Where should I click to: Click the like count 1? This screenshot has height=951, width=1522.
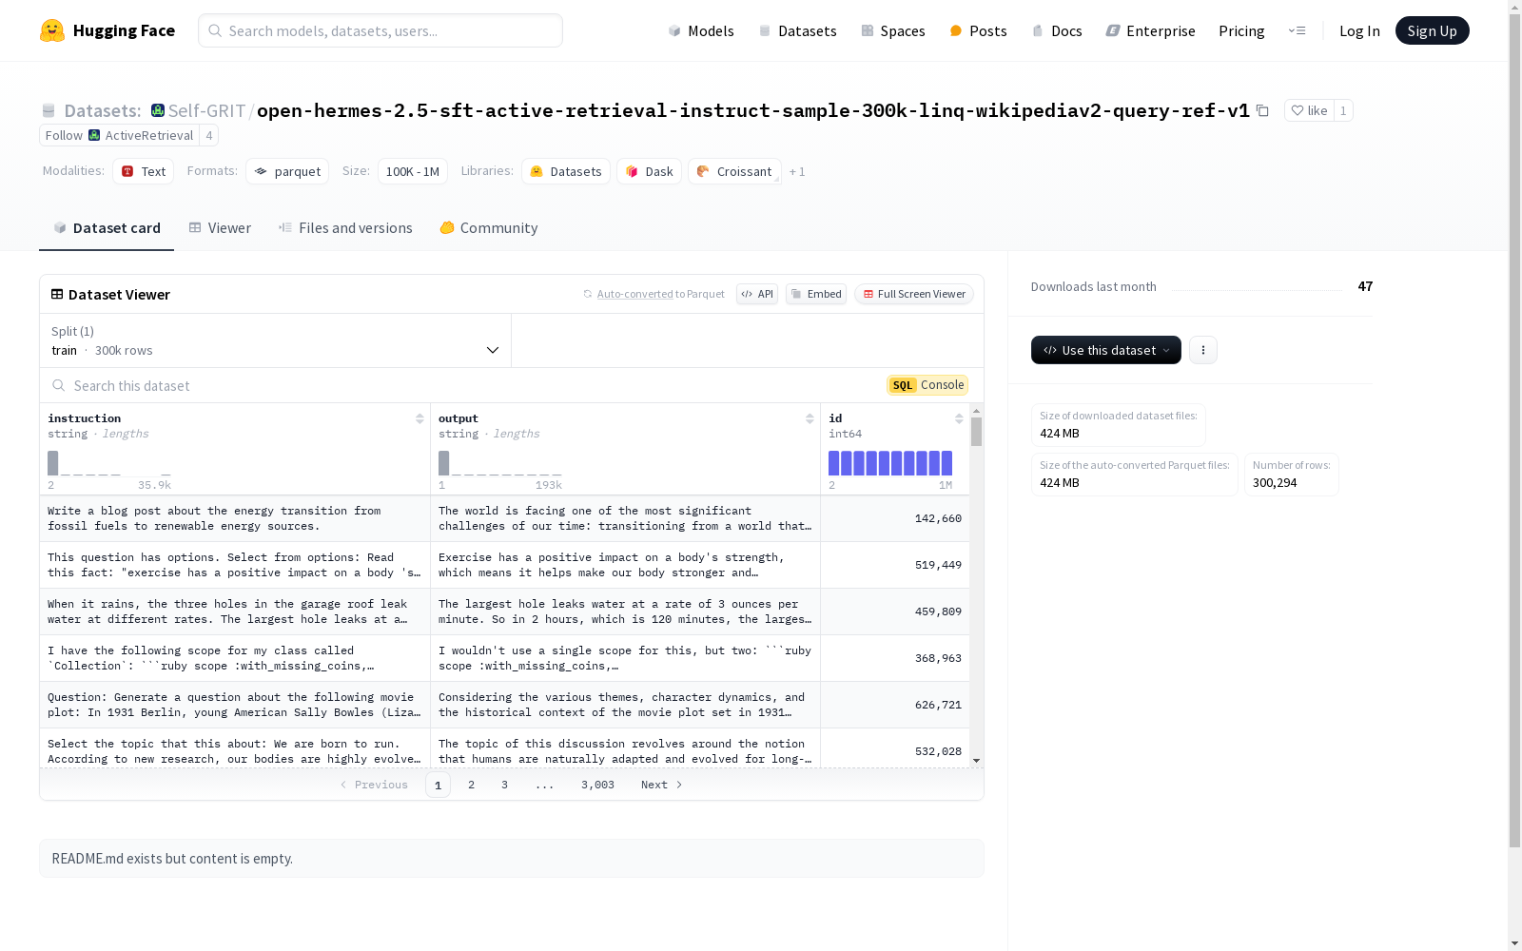(x=1343, y=110)
